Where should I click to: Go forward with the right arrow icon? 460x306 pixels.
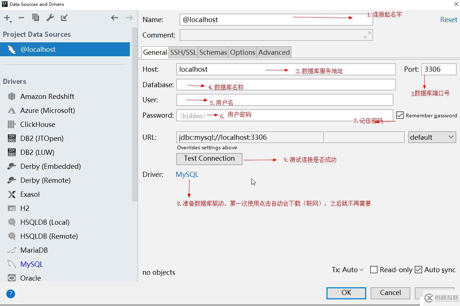click(129, 18)
